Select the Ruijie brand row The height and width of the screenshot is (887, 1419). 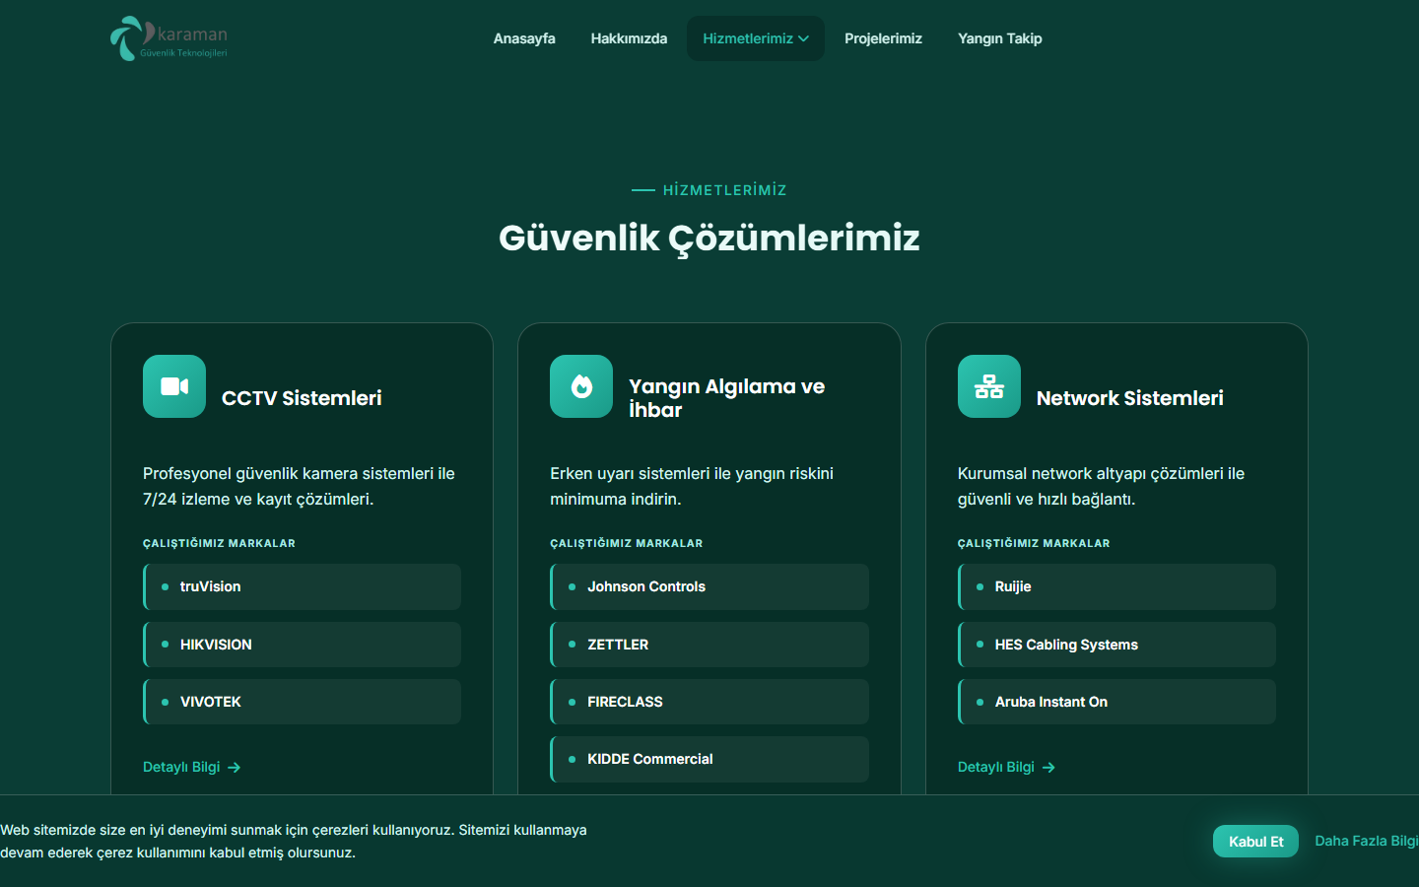(1116, 586)
